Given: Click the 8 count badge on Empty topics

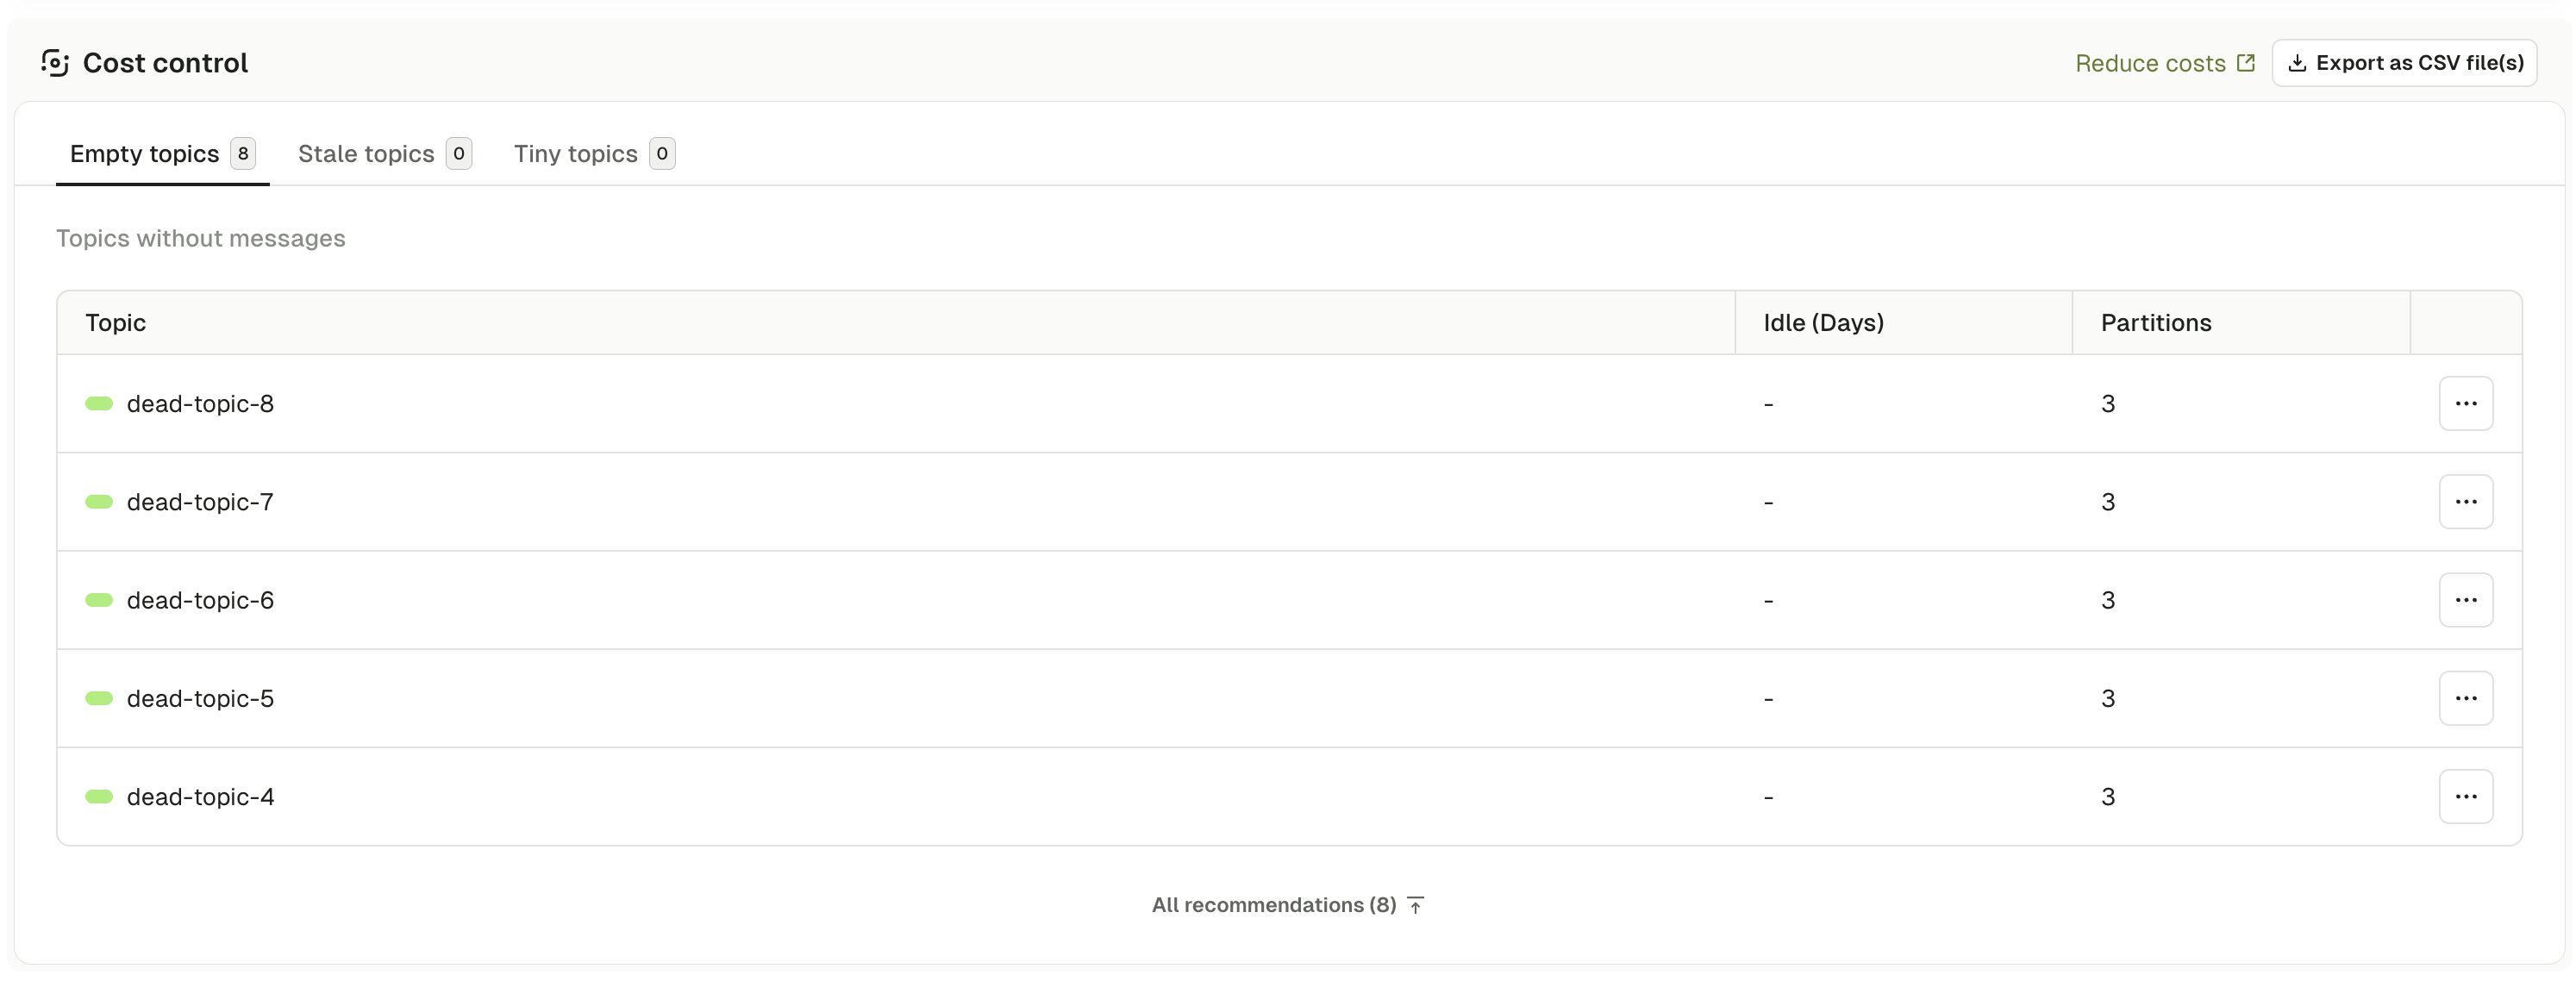Looking at the screenshot, I should click(x=242, y=153).
